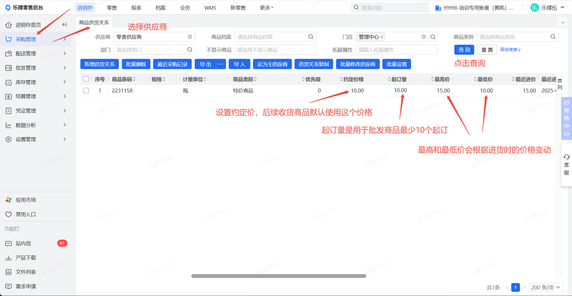Switch to the 报表 top menu

[136, 8]
